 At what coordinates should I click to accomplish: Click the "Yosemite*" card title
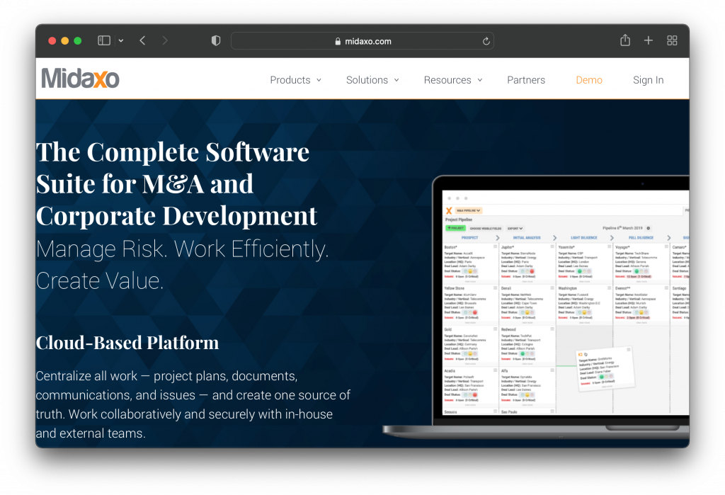click(566, 248)
